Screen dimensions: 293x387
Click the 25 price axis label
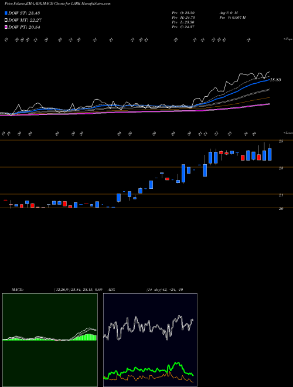pos(281,141)
